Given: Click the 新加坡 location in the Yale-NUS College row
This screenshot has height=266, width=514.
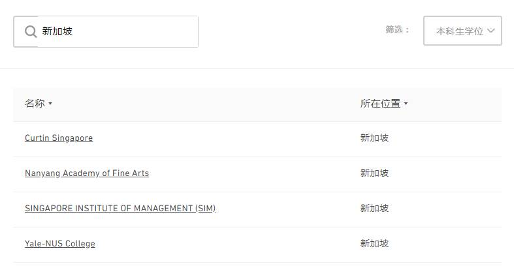Looking at the screenshot, I should tap(374, 244).
